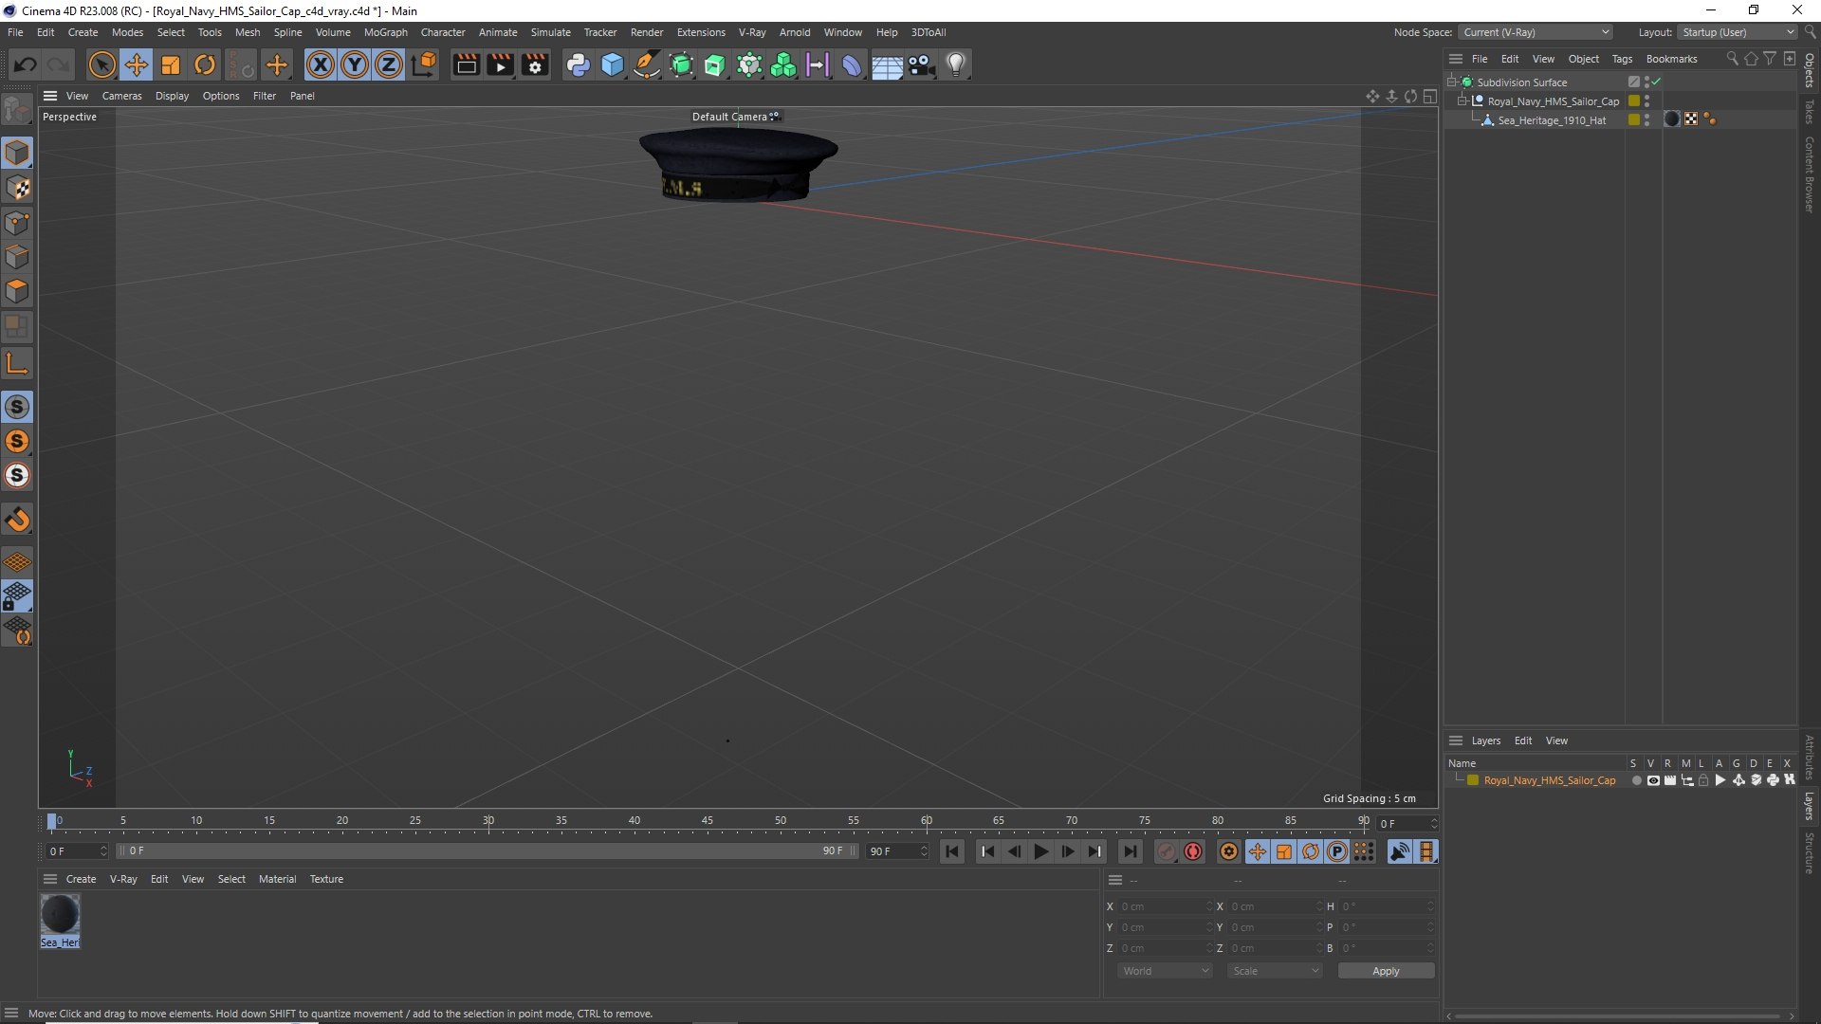Collapse the Royal_Navy_HMS_Sailor_Cap object node
1821x1024 pixels.
click(x=1462, y=101)
